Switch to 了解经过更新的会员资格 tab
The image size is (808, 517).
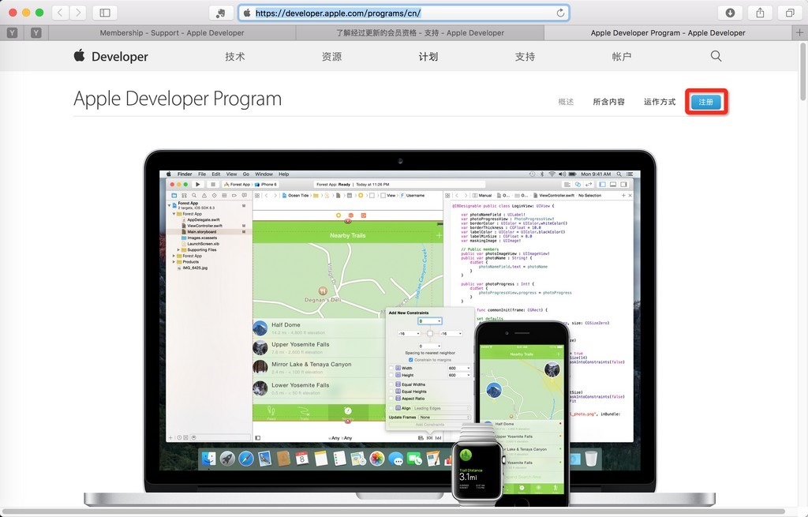420,32
